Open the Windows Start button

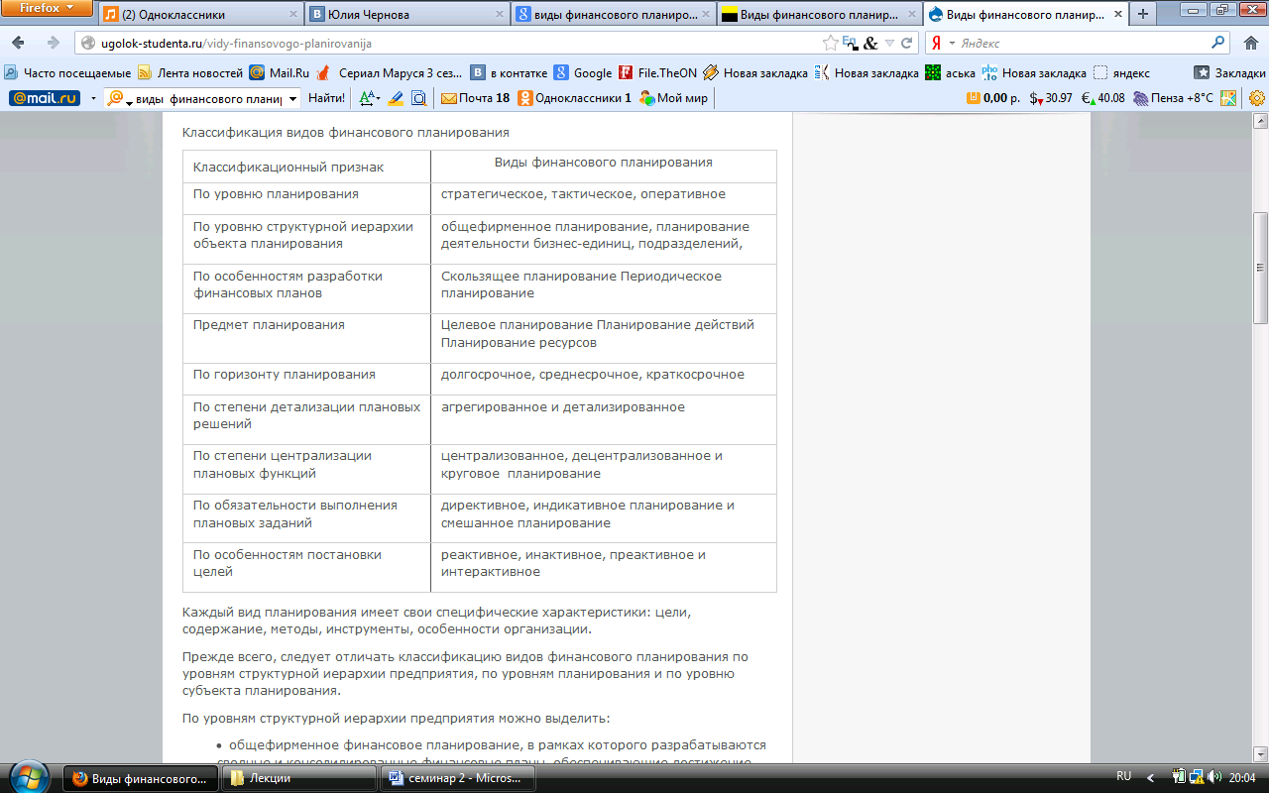(28, 775)
